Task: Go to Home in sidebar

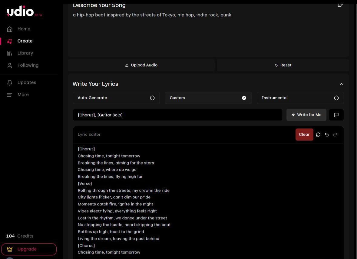Action: (24, 29)
